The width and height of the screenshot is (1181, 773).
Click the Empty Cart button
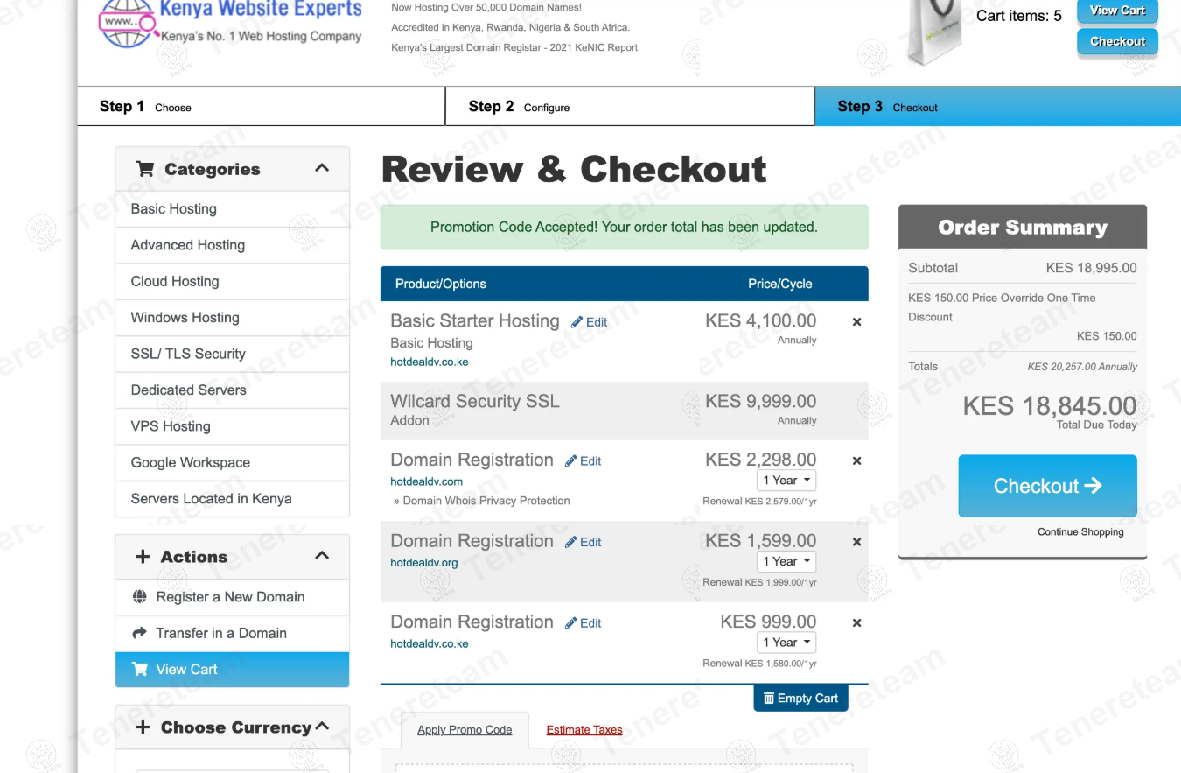[x=800, y=699]
